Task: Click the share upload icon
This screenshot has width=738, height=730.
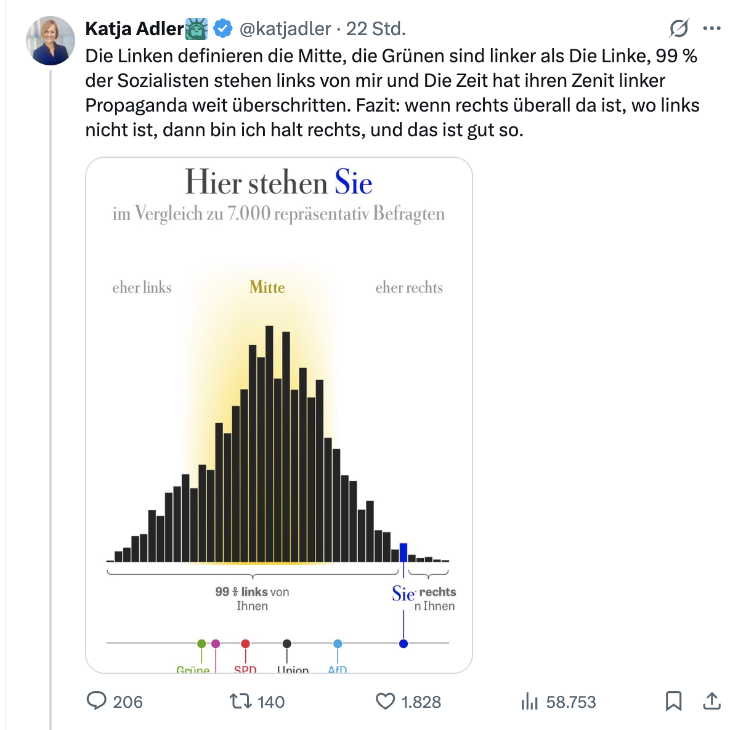Action: point(712,701)
